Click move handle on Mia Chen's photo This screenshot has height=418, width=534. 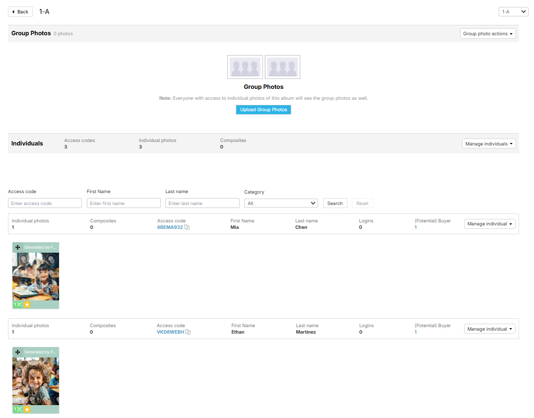[18, 247]
